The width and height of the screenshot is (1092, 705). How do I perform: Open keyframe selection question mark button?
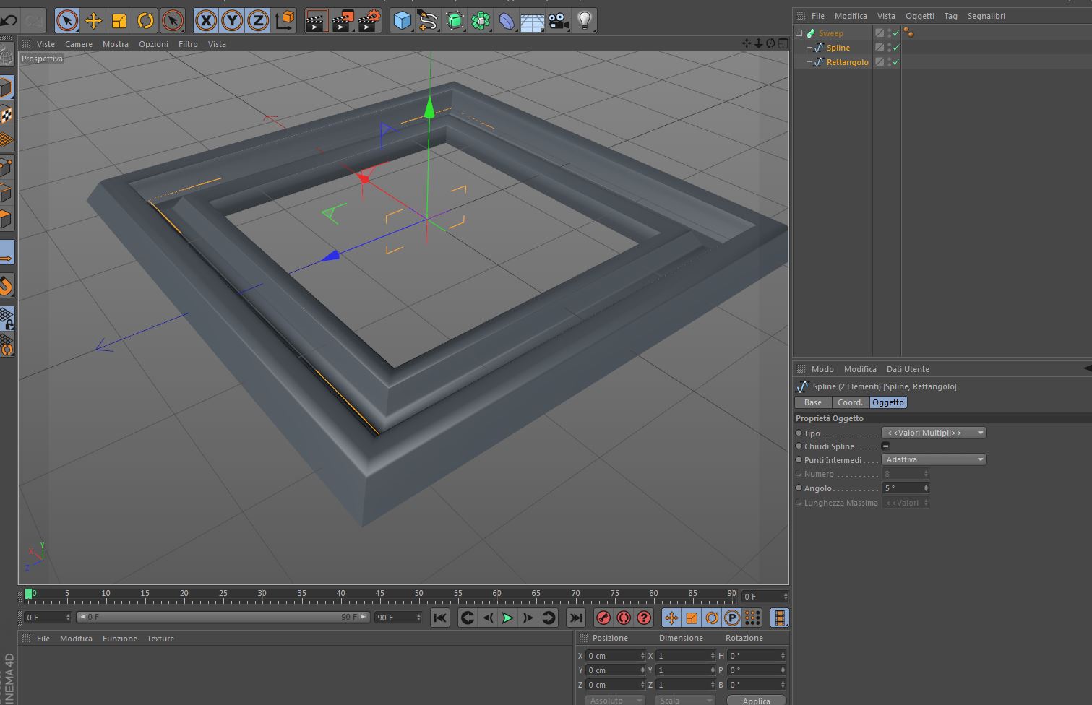(x=644, y=618)
